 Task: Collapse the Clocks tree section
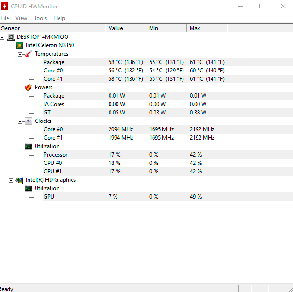20,121
